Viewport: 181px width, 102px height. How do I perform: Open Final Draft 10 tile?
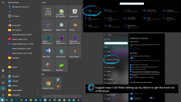click(x=61, y=52)
